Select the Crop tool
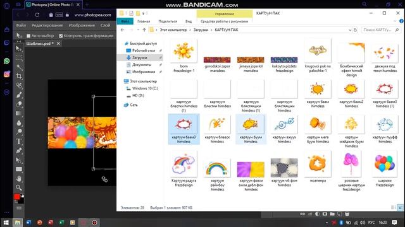Image resolution: width=405 pixels, height=227 pixels. 19,76
